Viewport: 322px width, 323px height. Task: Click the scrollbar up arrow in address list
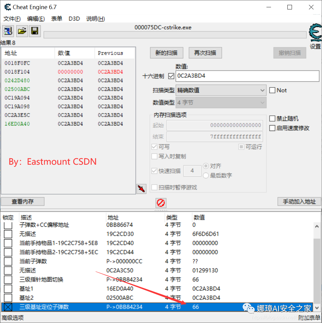(x=317, y=226)
